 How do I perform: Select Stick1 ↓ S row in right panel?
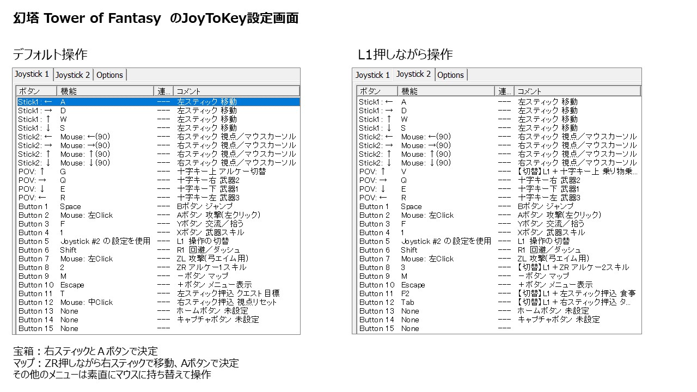499,128
